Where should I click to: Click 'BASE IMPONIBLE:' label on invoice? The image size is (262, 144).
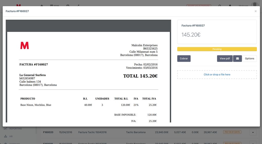pos(125,115)
